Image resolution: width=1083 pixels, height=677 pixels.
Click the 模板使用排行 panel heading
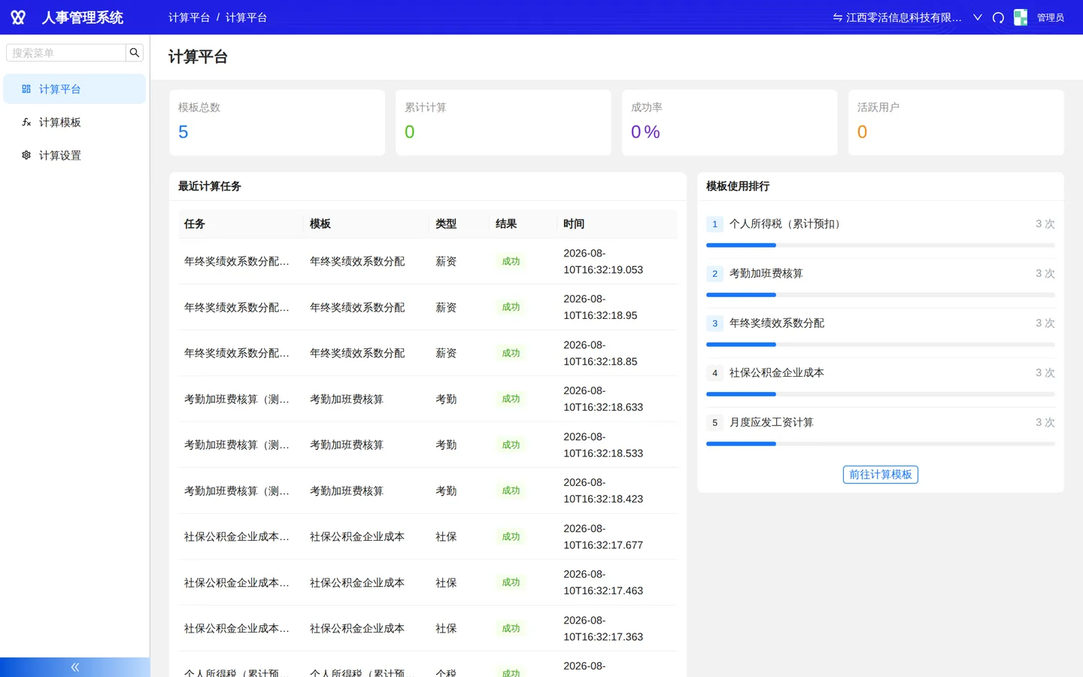(738, 186)
